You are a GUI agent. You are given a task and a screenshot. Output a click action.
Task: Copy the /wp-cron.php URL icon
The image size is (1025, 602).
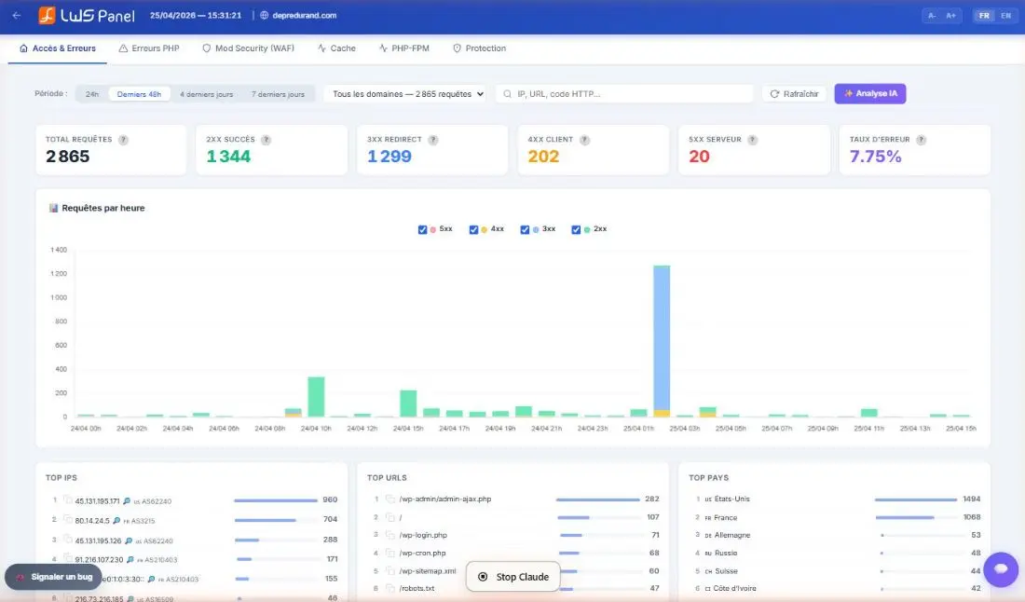390,553
